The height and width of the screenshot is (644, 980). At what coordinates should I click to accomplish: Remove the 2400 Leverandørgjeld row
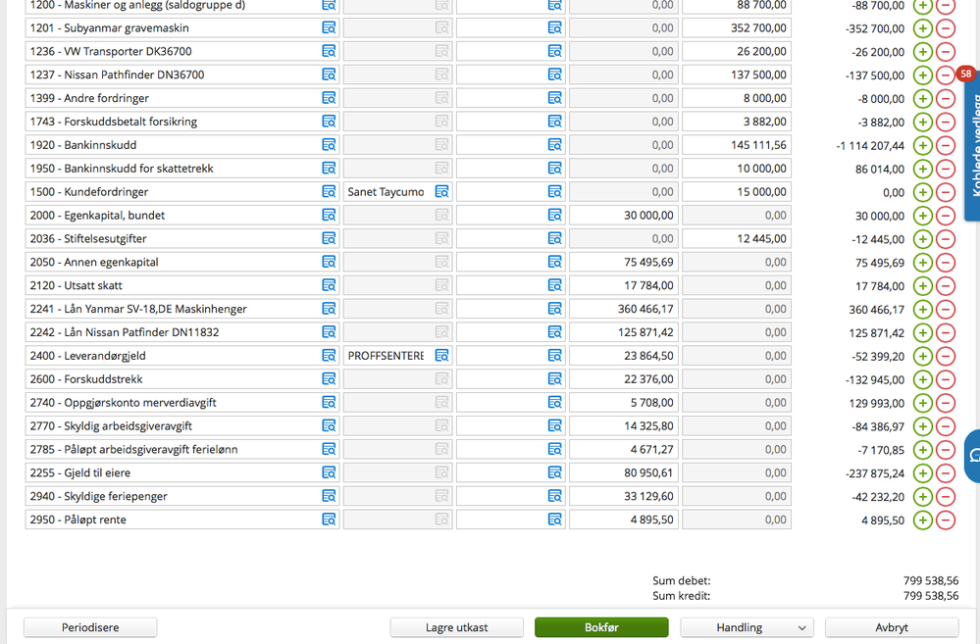click(x=946, y=356)
